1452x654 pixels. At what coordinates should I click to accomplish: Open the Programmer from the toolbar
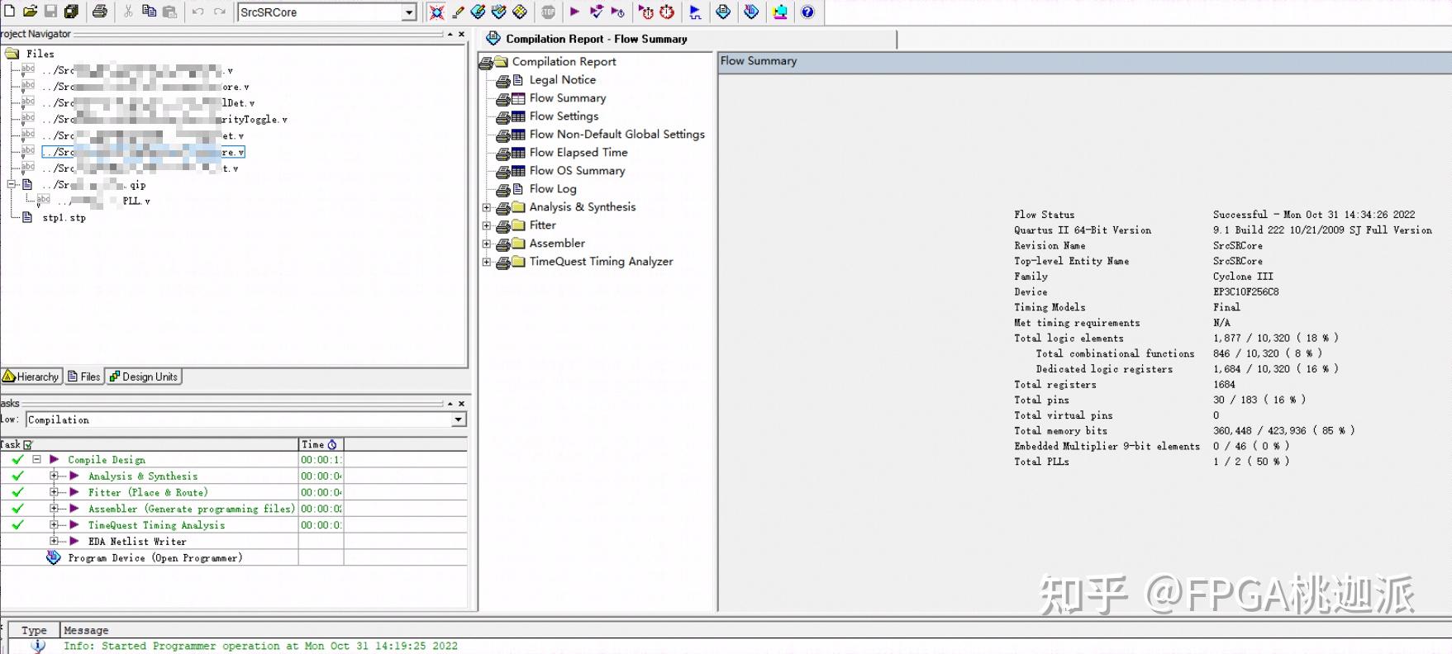click(751, 12)
